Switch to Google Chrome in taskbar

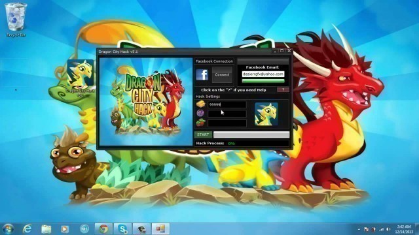tap(103, 229)
